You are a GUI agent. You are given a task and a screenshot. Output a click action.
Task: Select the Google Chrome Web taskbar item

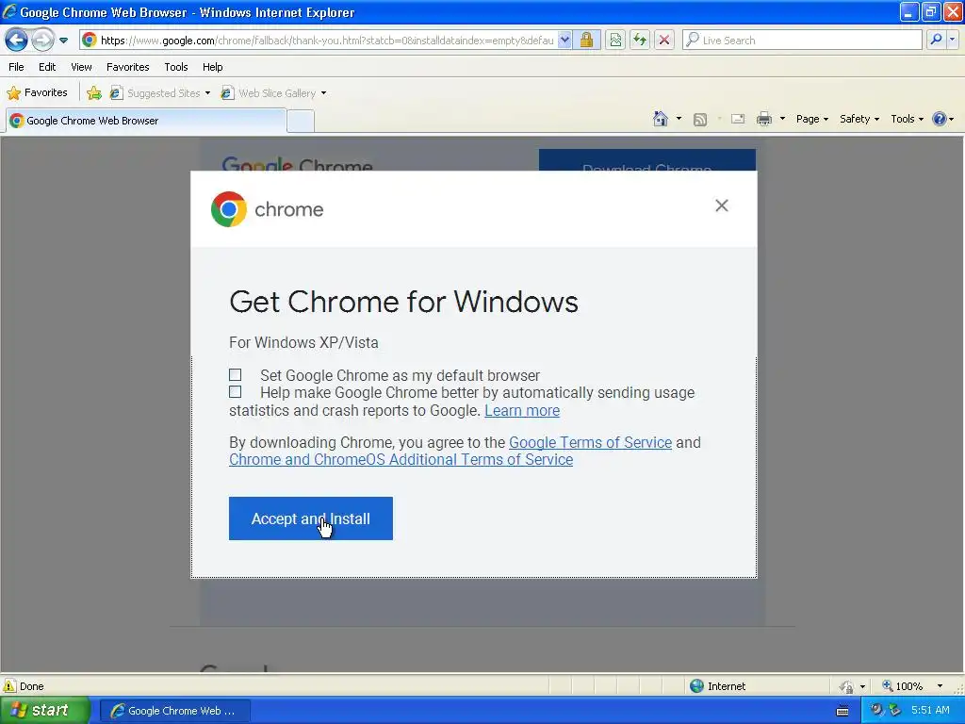174,711
